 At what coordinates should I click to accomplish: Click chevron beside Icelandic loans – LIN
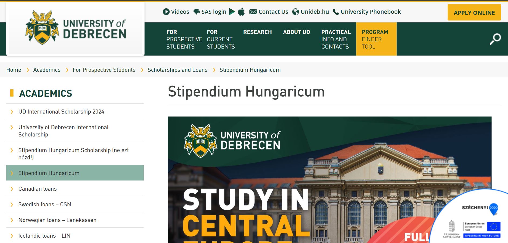(12, 236)
